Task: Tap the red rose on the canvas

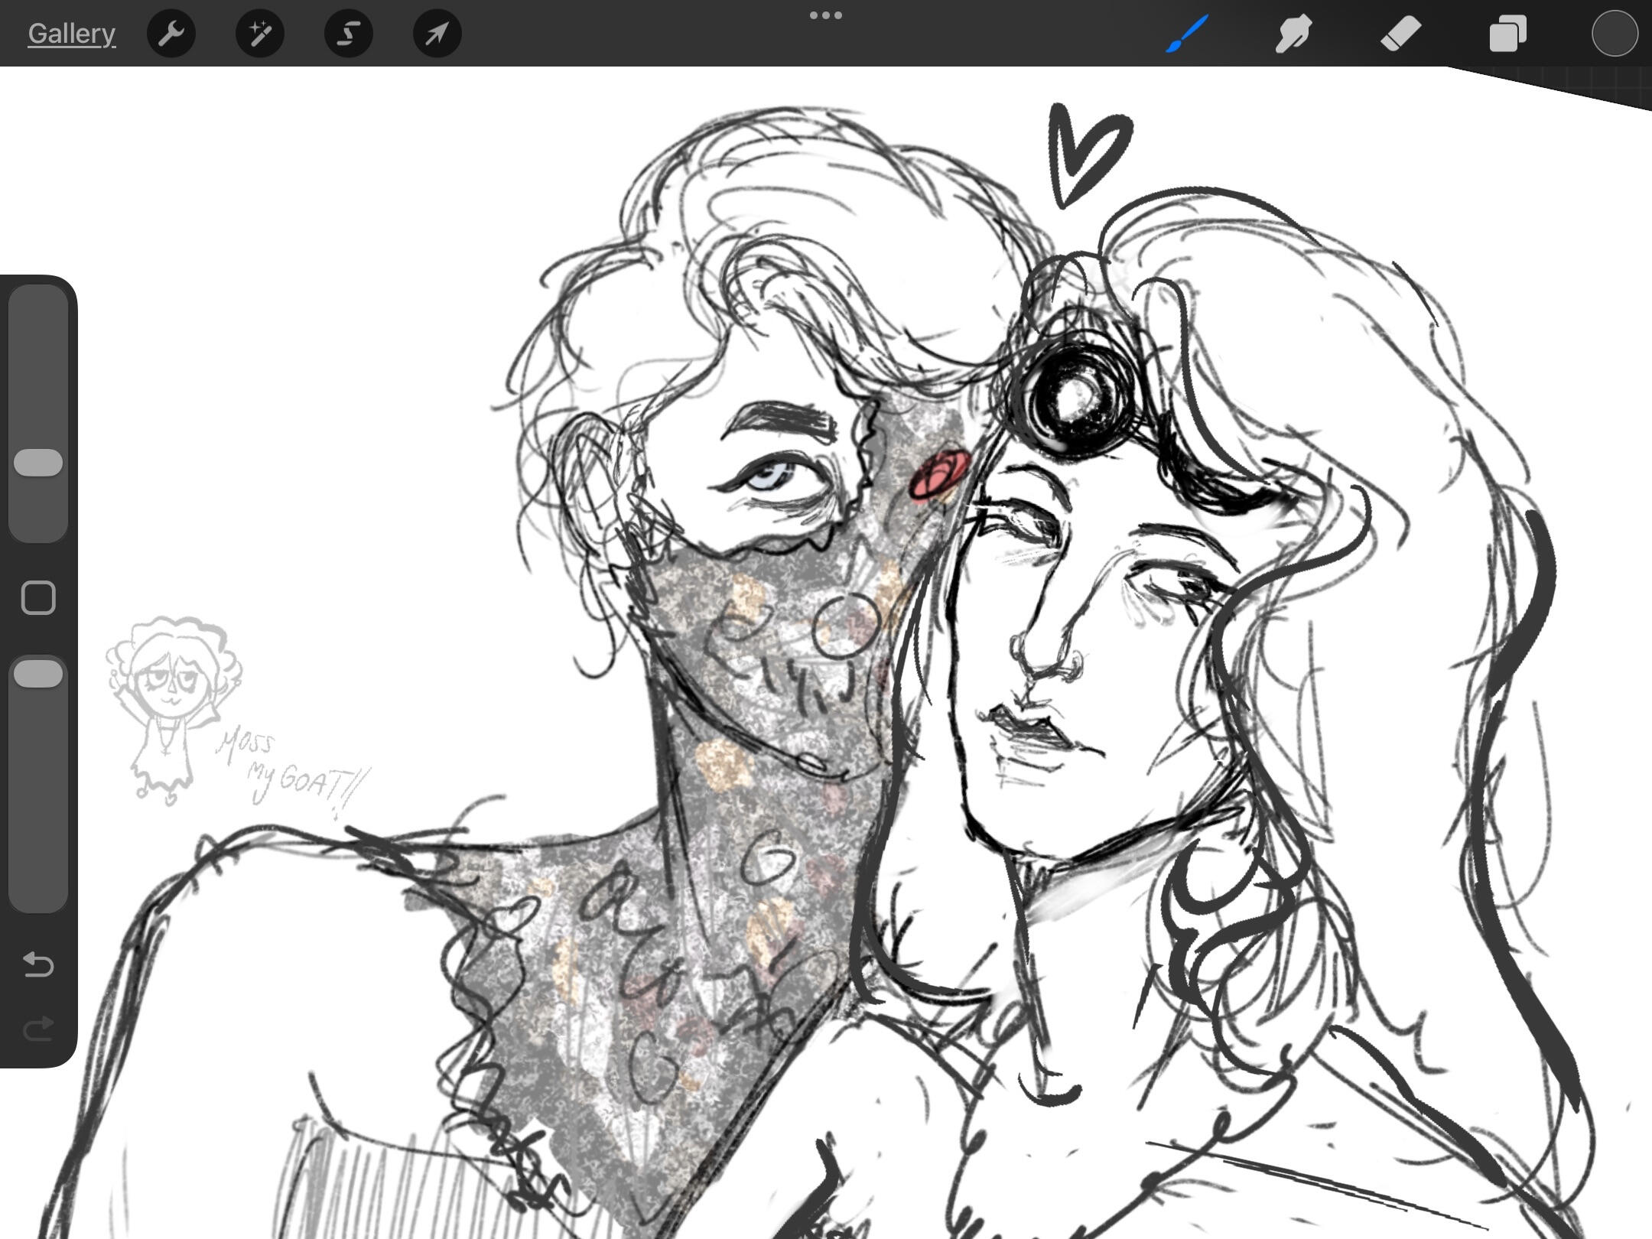Action: click(x=940, y=474)
